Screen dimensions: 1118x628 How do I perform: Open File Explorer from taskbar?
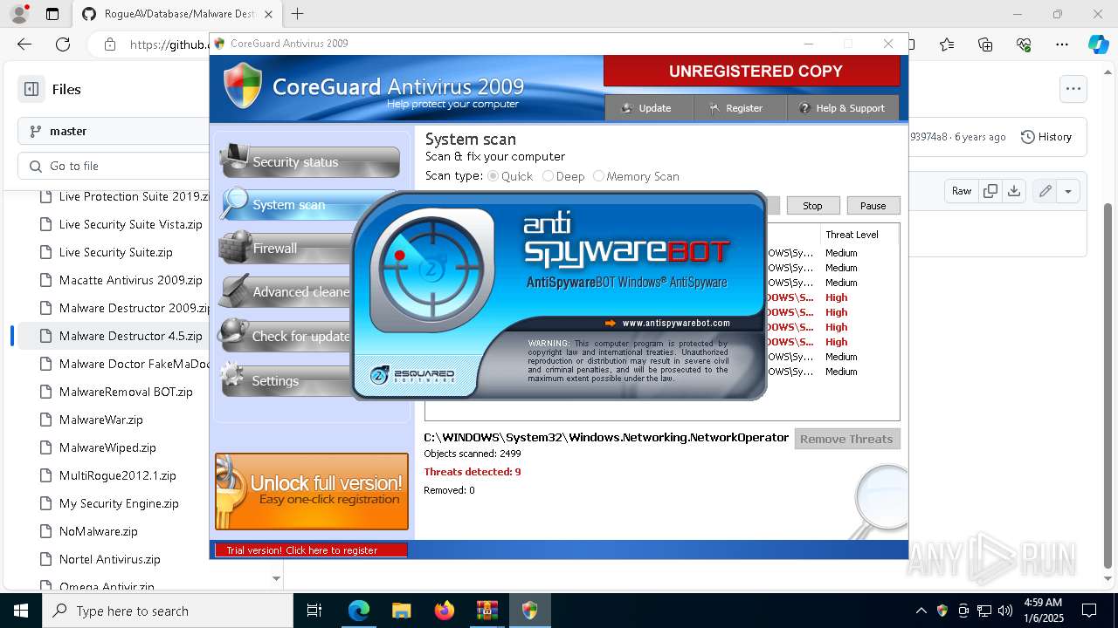401,611
